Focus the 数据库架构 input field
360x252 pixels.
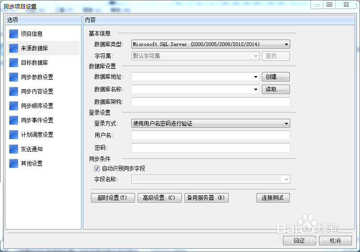(x=211, y=102)
